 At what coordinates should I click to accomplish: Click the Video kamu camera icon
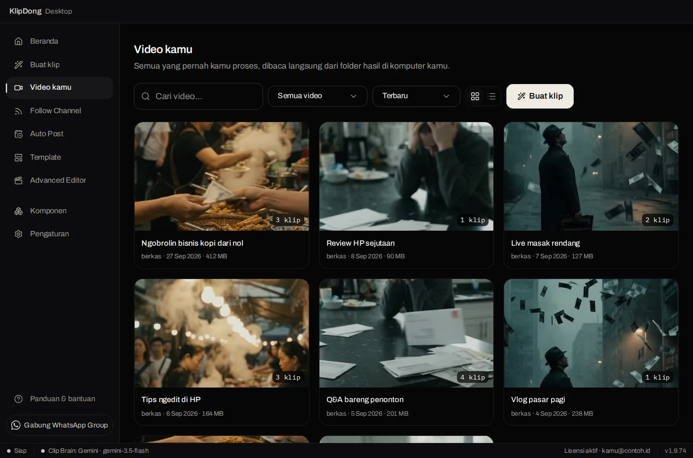click(x=18, y=87)
